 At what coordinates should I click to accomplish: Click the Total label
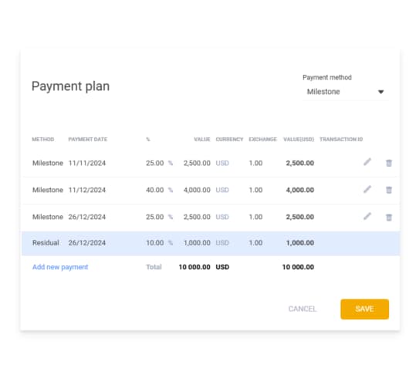[x=154, y=267]
